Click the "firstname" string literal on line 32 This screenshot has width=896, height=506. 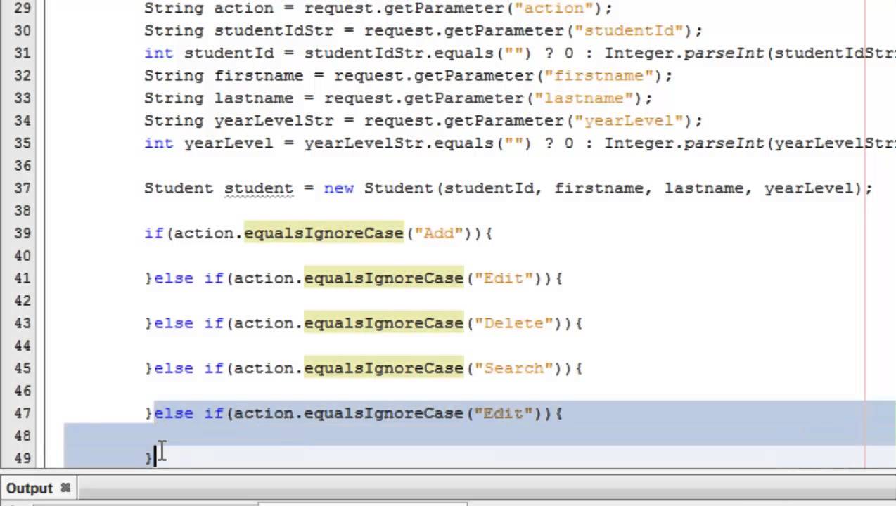click(x=599, y=76)
